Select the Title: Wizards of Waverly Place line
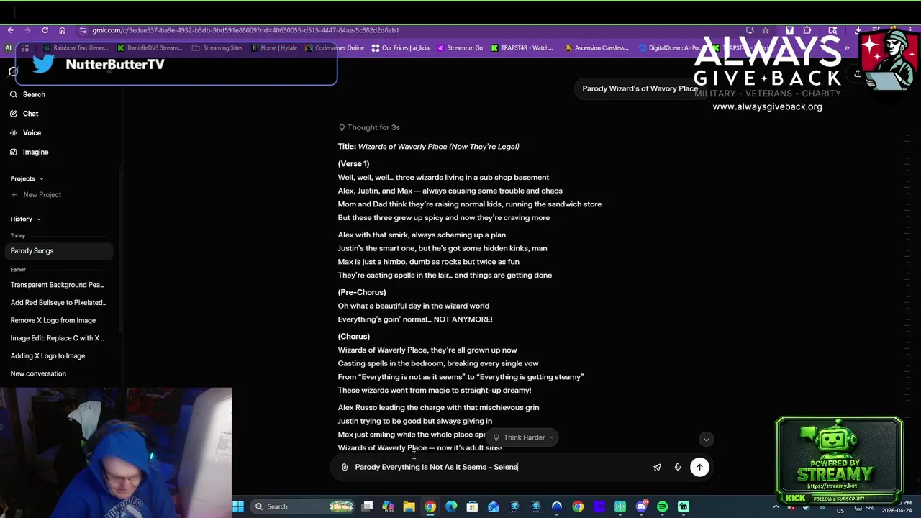Viewport: 921px width, 518px height. [x=428, y=147]
